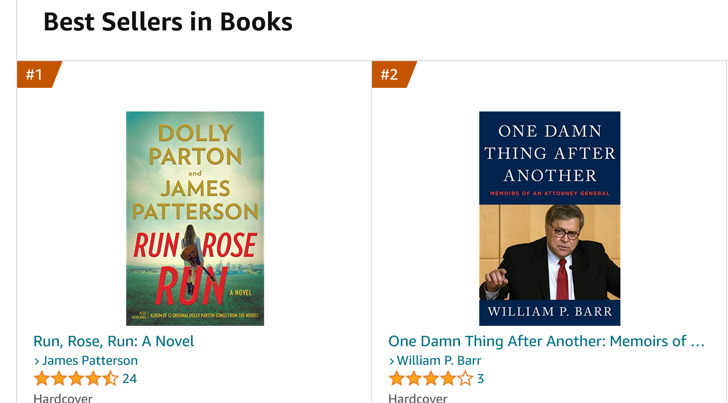
Task: Click the ellipsis ending the truncated memoir title
Action: [698, 342]
